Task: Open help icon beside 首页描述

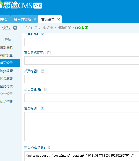Action: [x=43, y=108]
